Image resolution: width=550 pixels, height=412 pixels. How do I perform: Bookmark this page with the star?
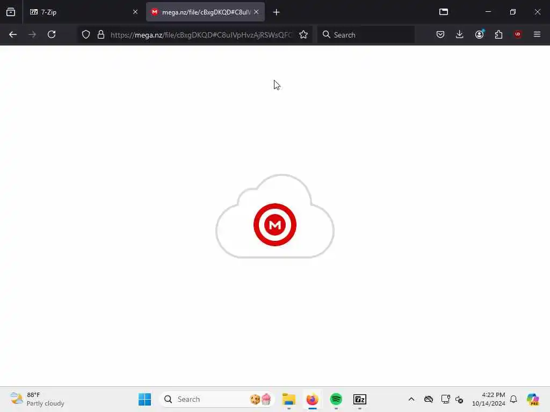coord(303,34)
